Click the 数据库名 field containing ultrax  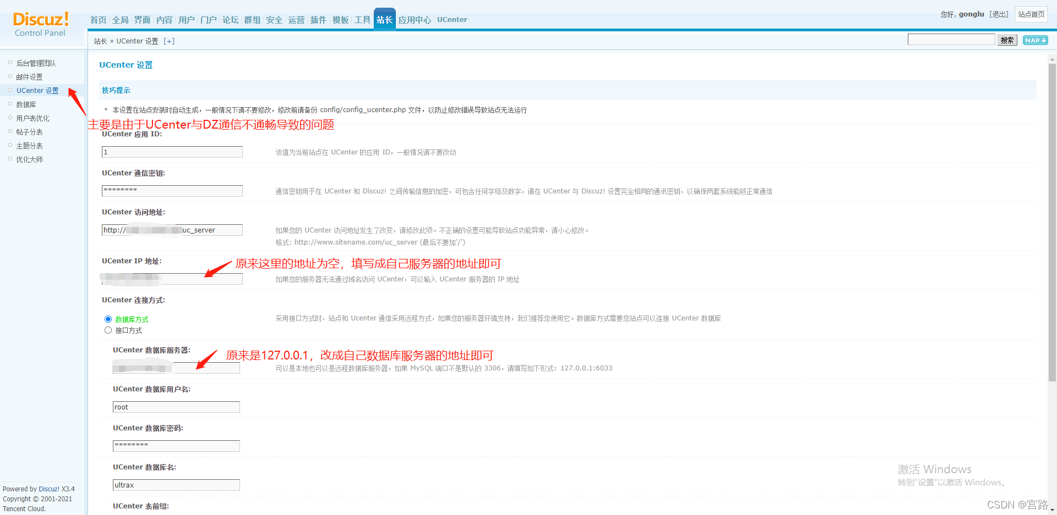click(176, 485)
